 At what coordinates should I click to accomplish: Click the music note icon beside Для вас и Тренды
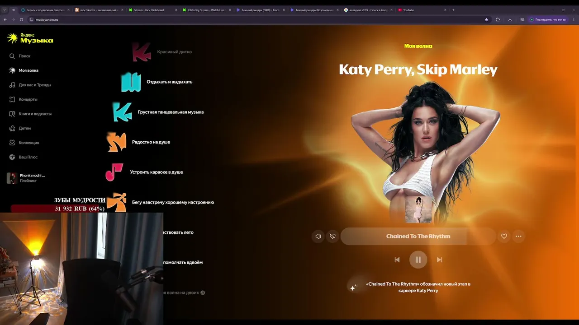click(x=12, y=85)
